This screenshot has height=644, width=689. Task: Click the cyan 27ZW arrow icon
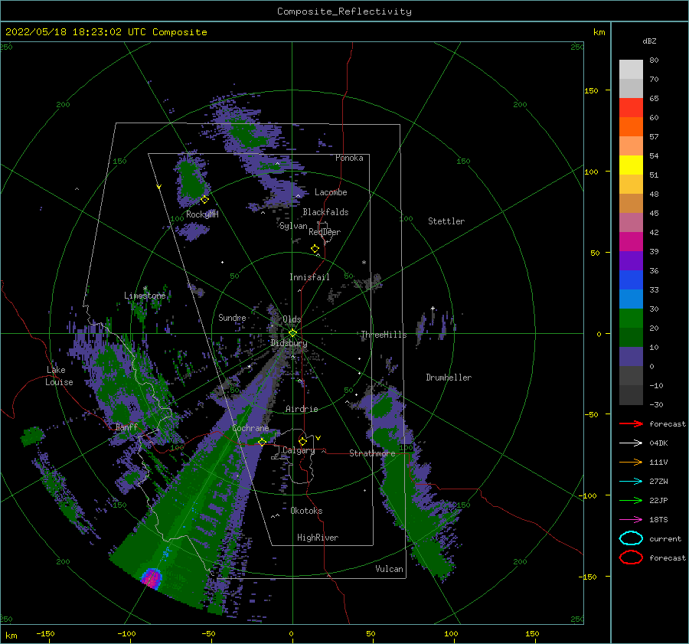tap(631, 482)
